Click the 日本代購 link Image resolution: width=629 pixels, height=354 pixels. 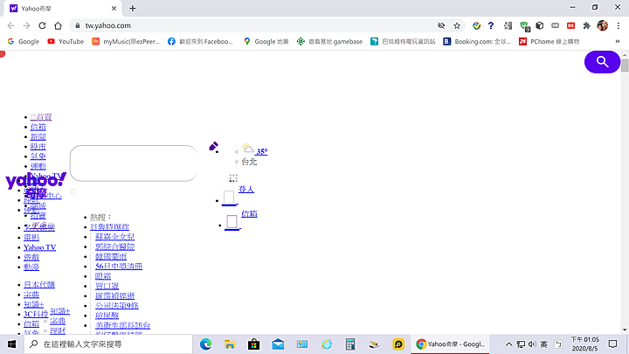click(x=39, y=285)
